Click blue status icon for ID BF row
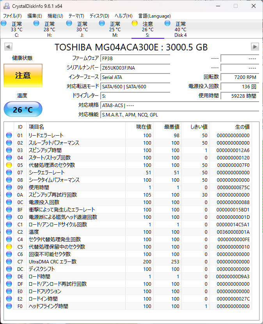 click(9, 209)
